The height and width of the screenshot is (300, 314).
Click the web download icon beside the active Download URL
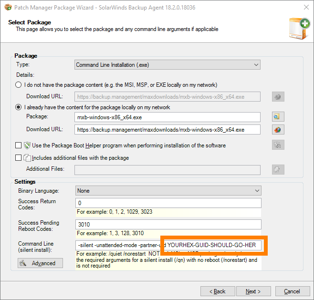(x=278, y=130)
